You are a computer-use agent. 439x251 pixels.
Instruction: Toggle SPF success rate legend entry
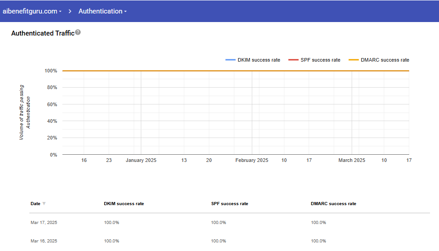[x=320, y=60]
